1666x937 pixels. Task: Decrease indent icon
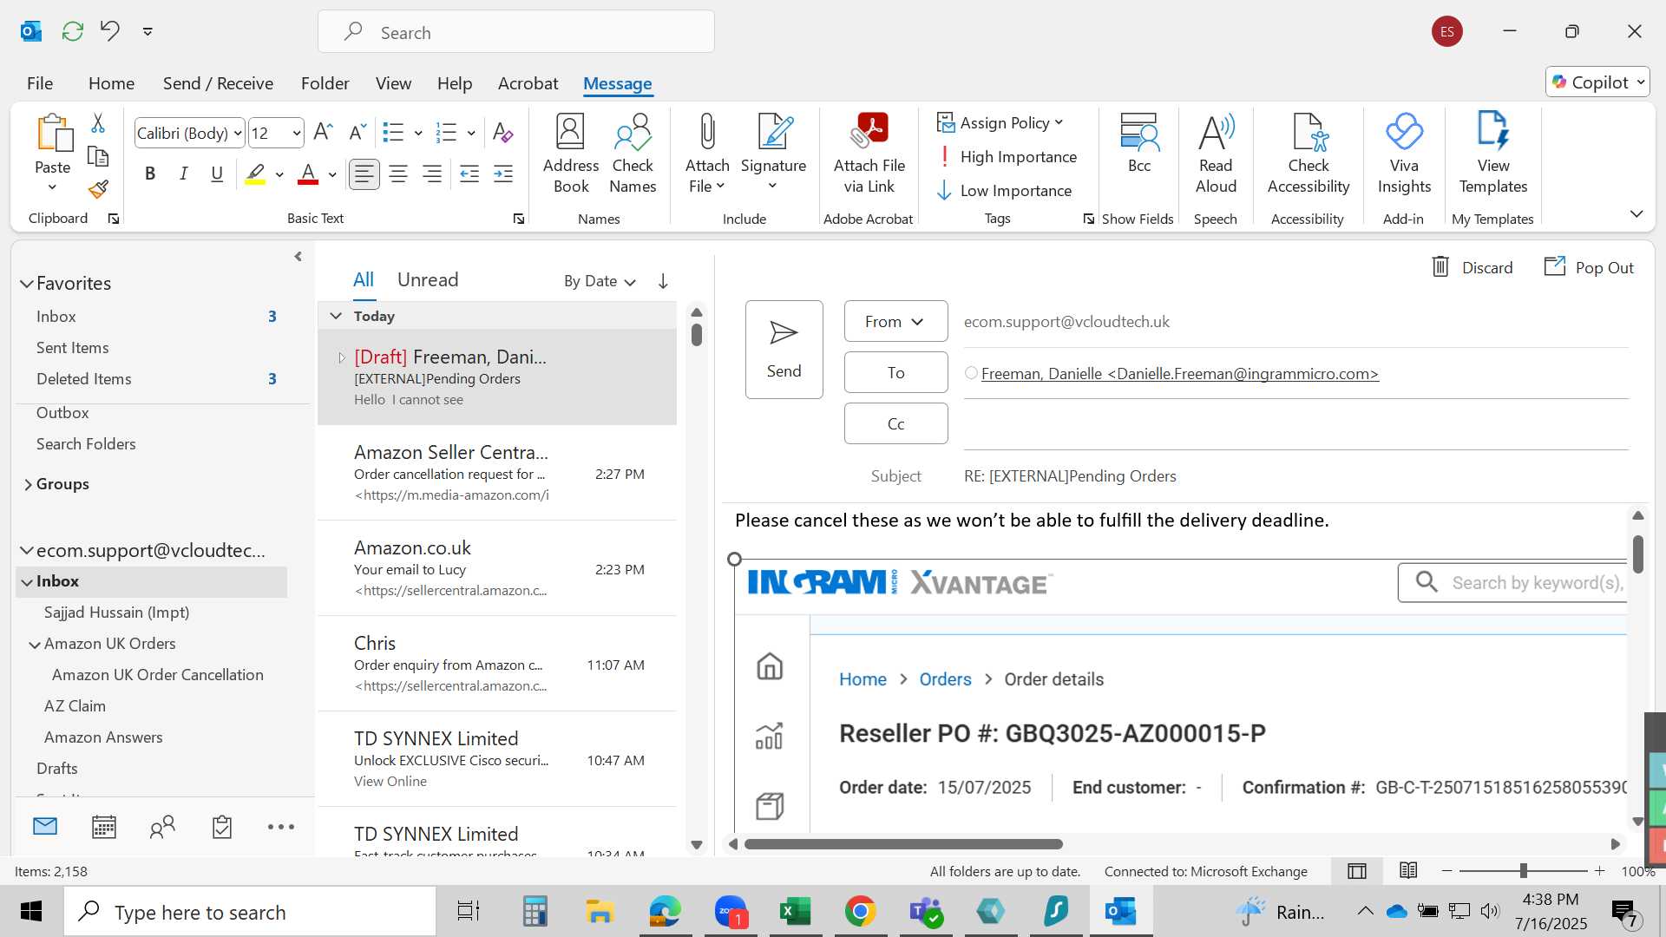[x=469, y=174]
